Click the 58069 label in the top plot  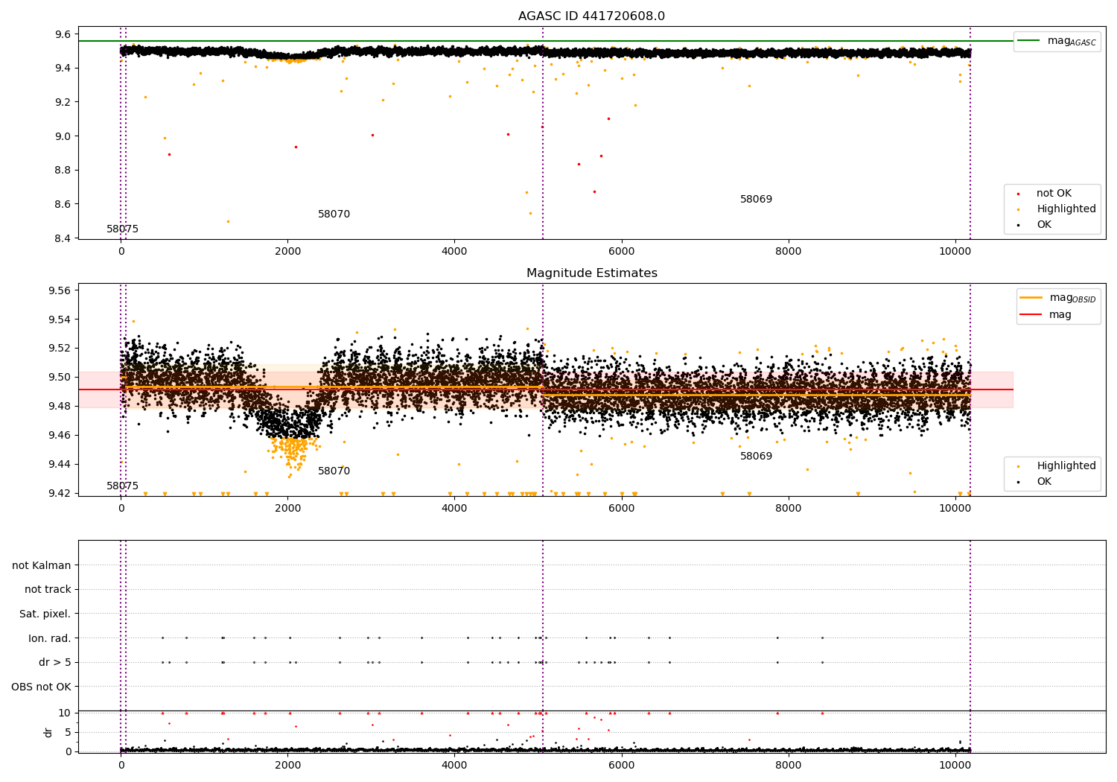tap(756, 200)
